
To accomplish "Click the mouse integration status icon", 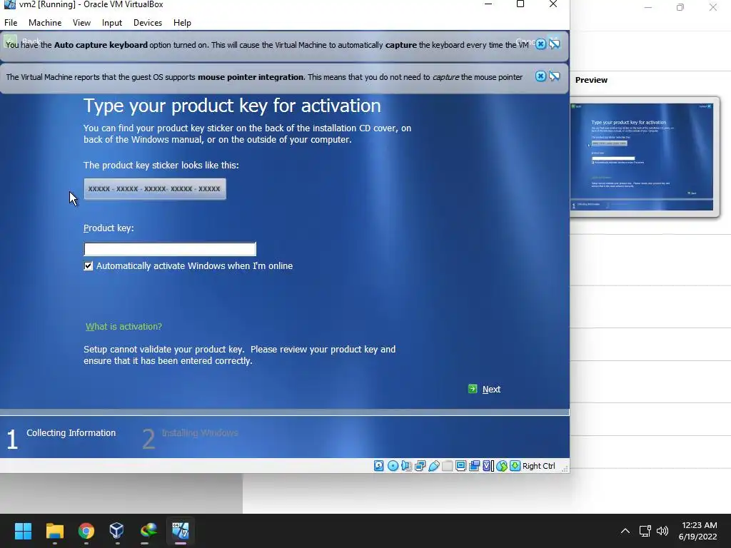I will pos(502,465).
